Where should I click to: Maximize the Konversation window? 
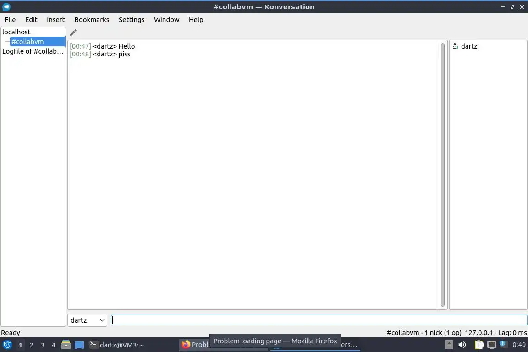pyautogui.click(x=512, y=7)
